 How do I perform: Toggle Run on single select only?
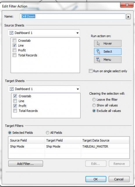click(x=90, y=71)
